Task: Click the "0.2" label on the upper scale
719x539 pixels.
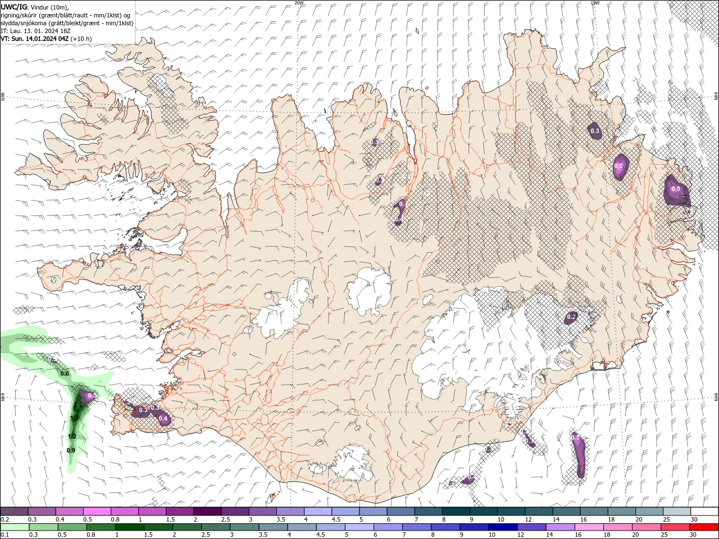Action: (x=4, y=519)
